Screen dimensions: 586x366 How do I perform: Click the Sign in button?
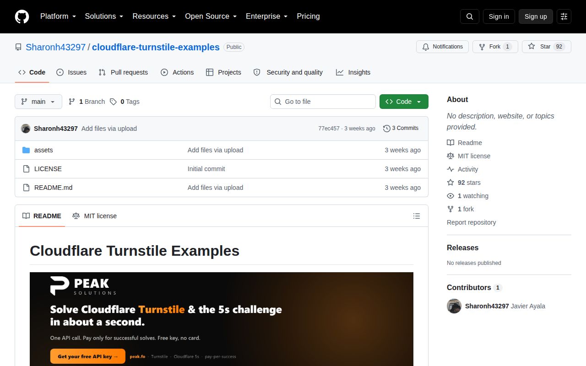tap(499, 16)
